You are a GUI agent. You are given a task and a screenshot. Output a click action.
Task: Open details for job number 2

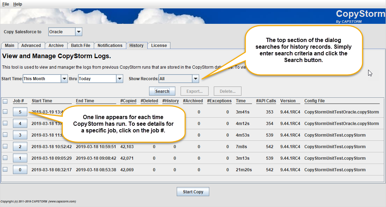(20, 147)
